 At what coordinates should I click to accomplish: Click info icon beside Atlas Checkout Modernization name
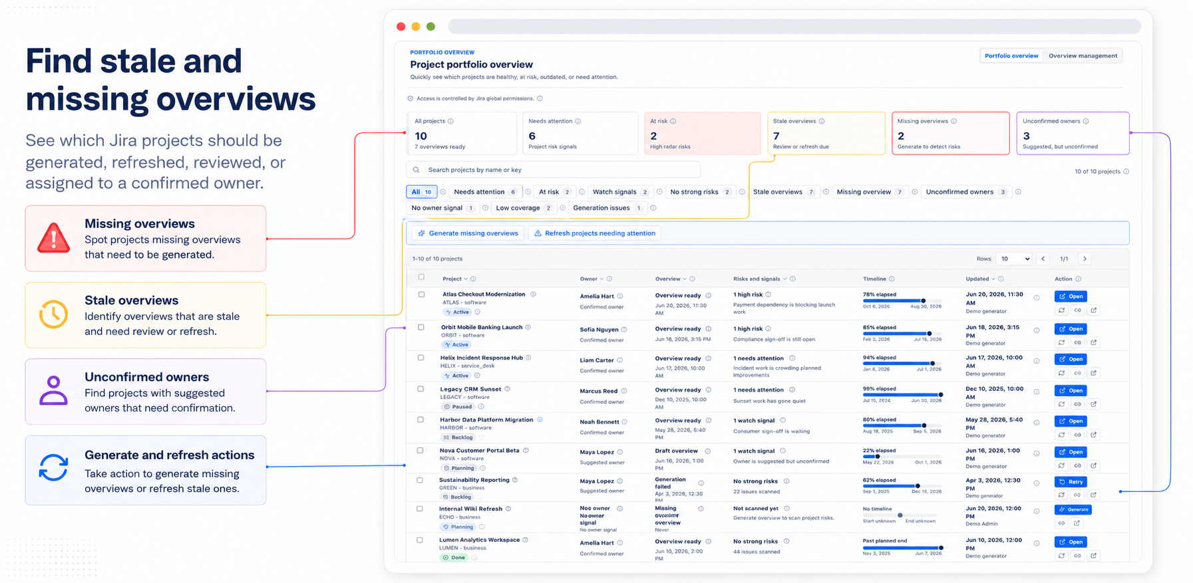(x=533, y=294)
